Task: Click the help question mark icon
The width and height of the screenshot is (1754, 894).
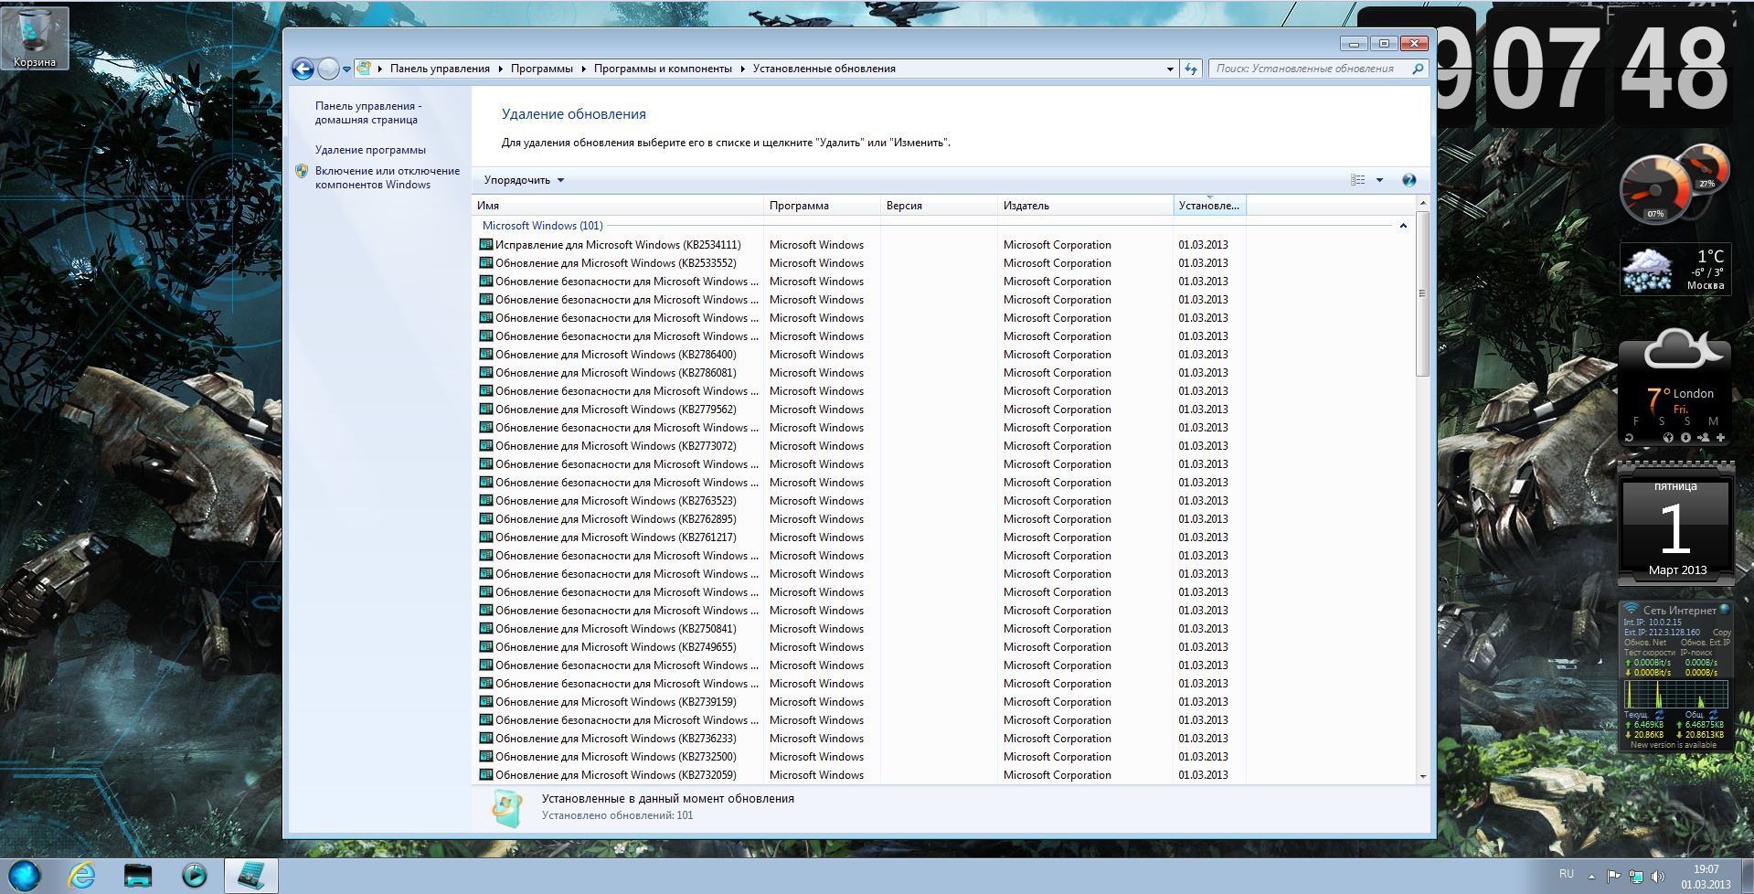Action: click(x=1409, y=180)
